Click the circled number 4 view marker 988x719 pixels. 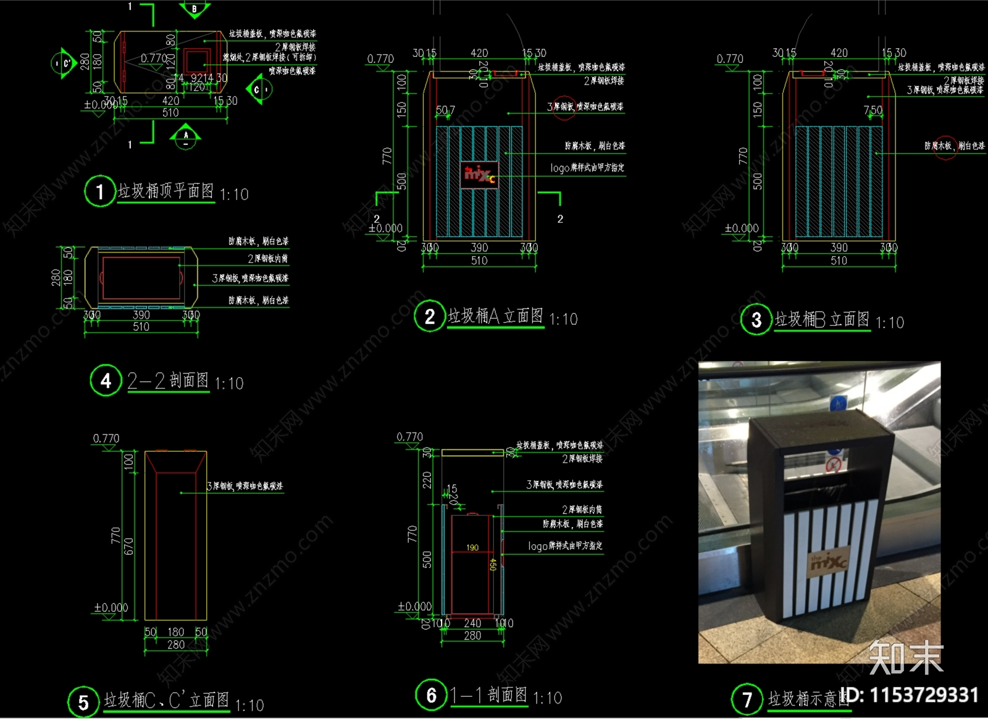pos(106,380)
